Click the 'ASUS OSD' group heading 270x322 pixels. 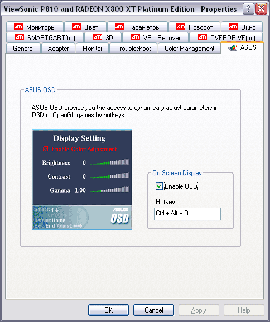40,90
